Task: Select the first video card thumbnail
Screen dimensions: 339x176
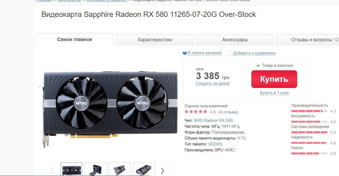Action: [x=71, y=169]
